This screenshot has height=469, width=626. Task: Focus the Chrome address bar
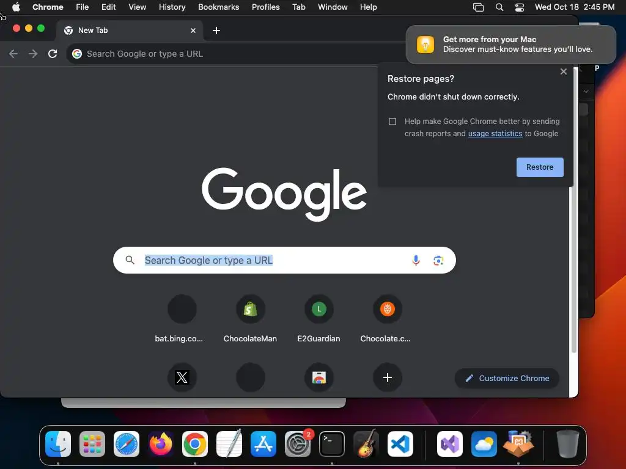coord(235,54)
